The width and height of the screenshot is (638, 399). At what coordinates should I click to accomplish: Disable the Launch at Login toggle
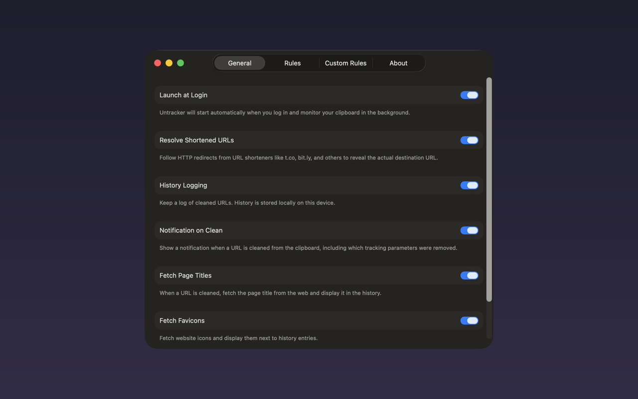tap(469, 95)
